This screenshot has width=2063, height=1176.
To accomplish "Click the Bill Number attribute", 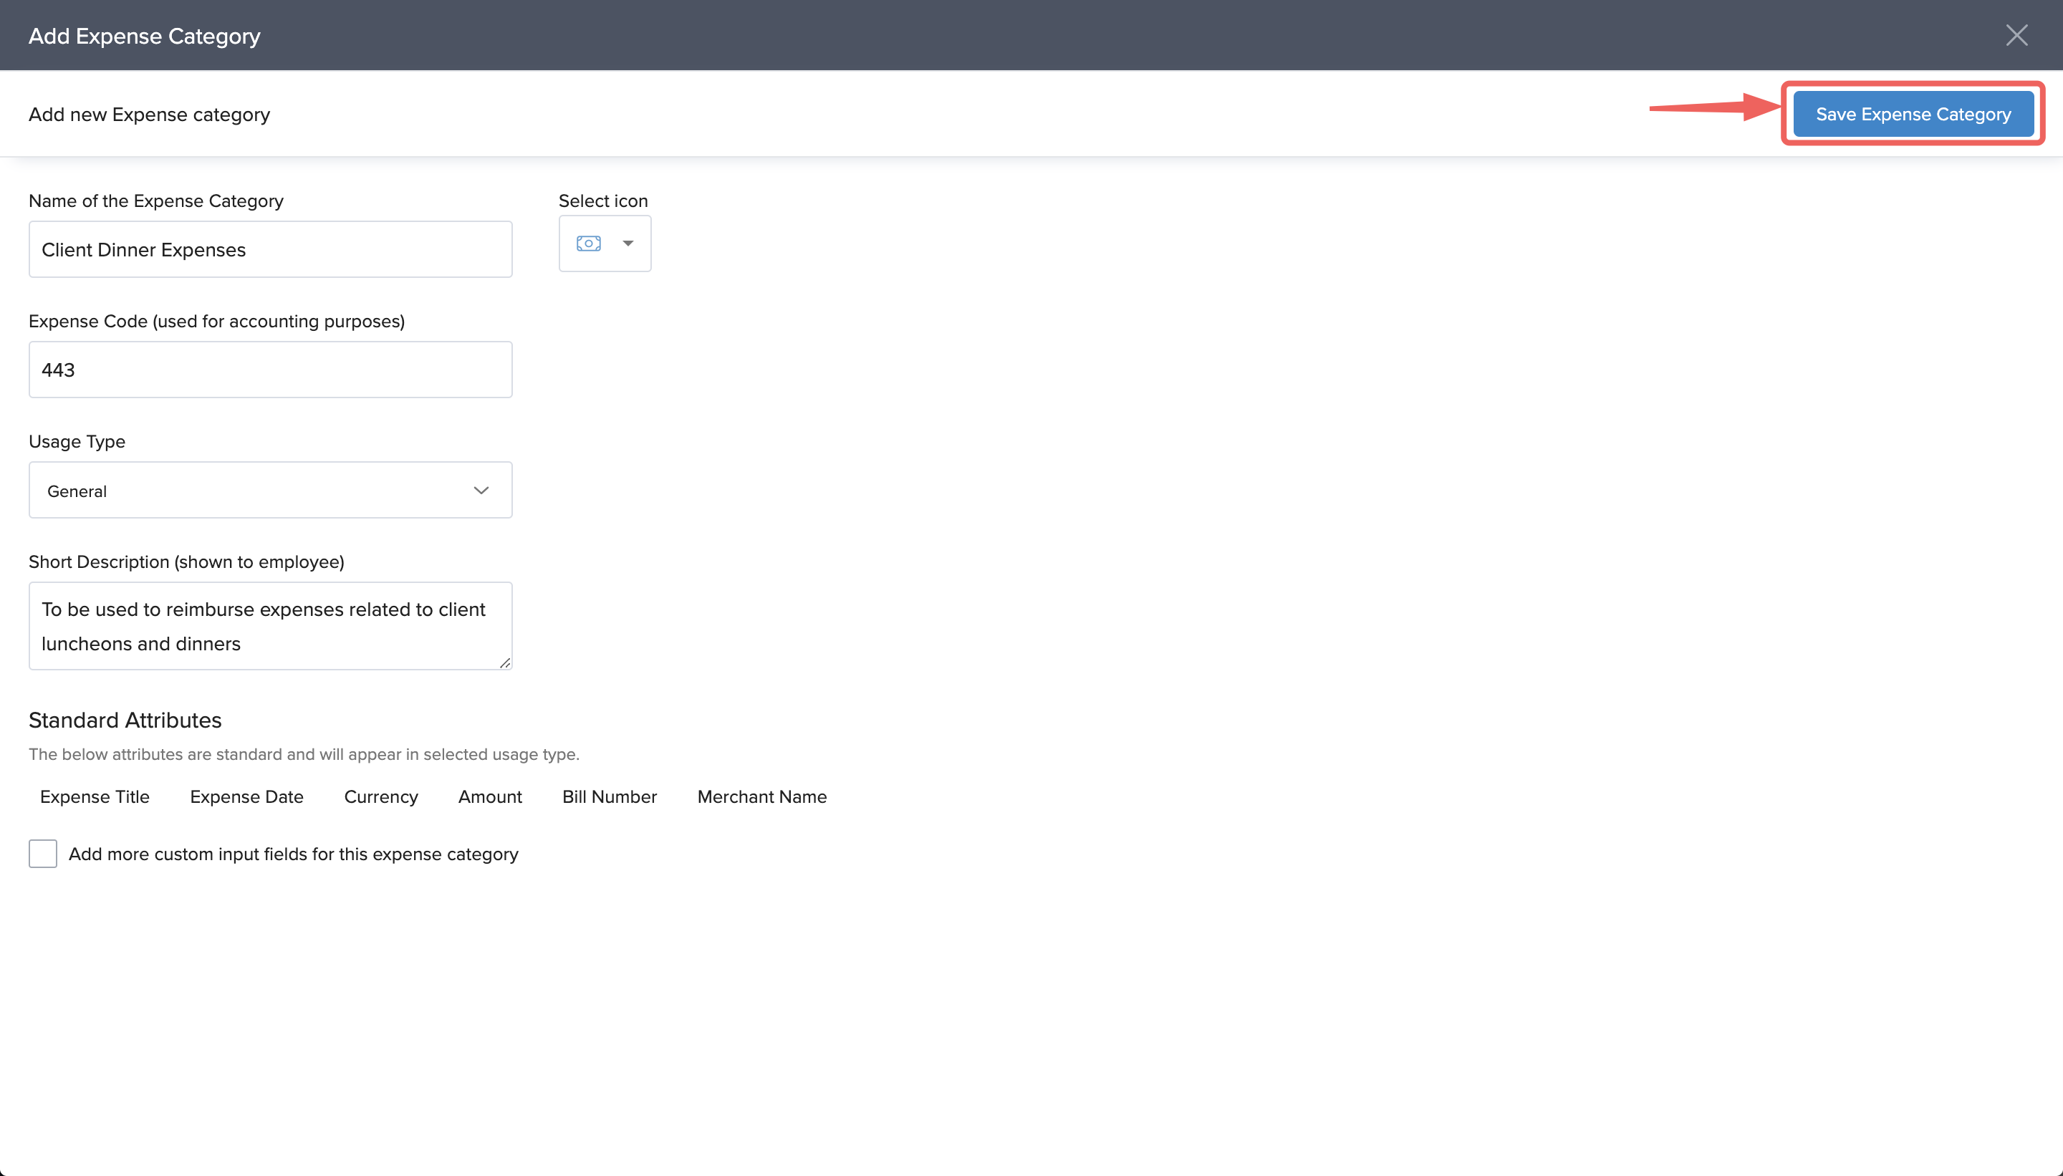I will tap(609, 796).
